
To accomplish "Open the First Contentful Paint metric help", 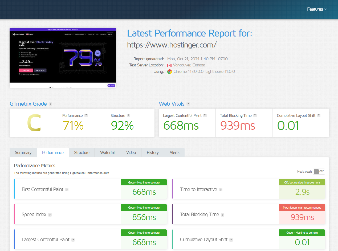I will (x=66, y=189).
